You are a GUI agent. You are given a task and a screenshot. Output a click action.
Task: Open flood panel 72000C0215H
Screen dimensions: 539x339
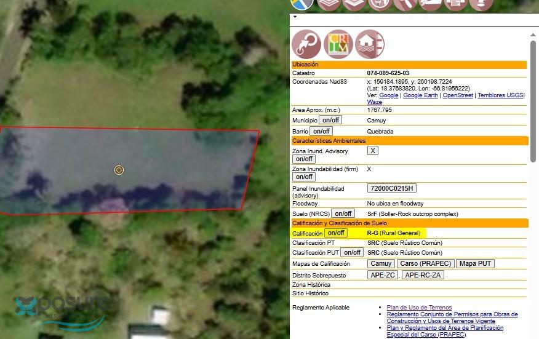point(391,188)
